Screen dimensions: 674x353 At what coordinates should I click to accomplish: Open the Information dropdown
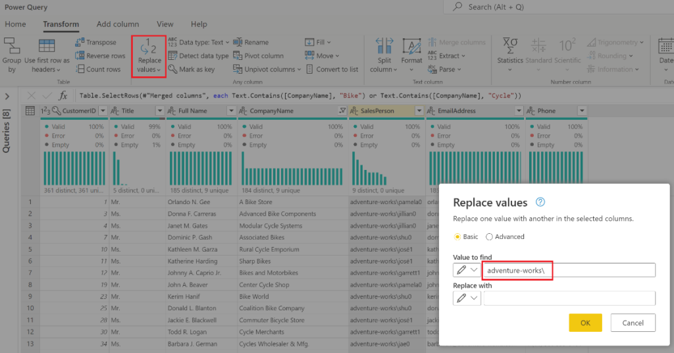tap(613, 68)
